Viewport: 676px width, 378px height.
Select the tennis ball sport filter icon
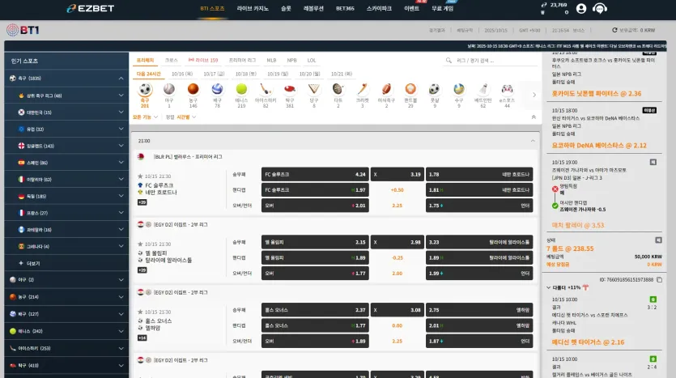(241, 89)
